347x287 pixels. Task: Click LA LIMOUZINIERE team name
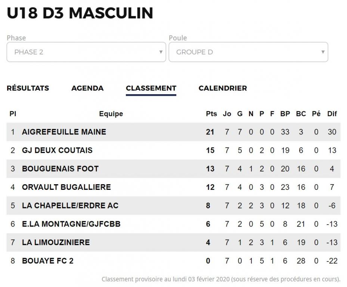pos(56,242)
